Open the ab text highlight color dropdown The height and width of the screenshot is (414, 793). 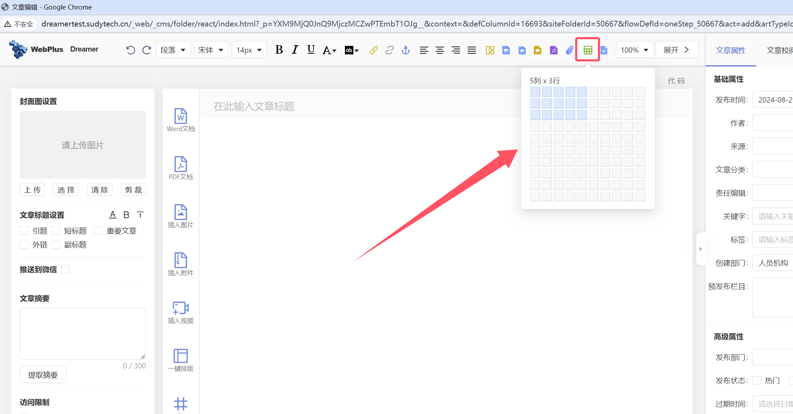click(352, 50)
